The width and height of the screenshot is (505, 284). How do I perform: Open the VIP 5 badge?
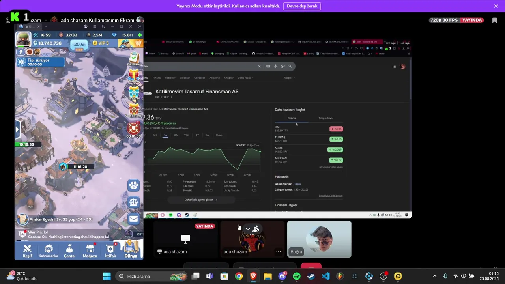tap(101, 43)
